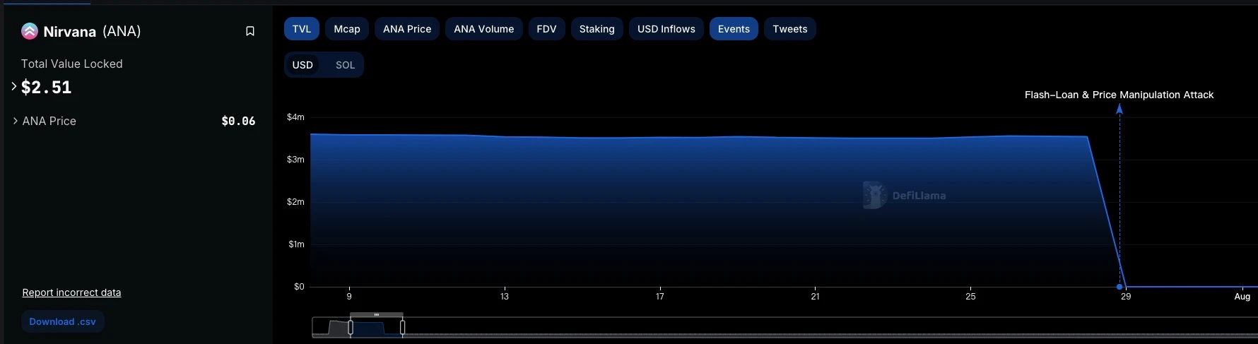Toggle the TVL chart metric
Image resolution: width=1258 pixels, height=344 pixels.
pyautogui.click(x=302, y=29)
